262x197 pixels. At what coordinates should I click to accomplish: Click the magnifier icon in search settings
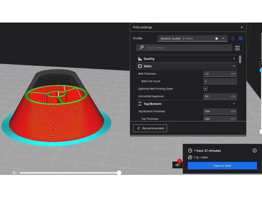[142, 48]
